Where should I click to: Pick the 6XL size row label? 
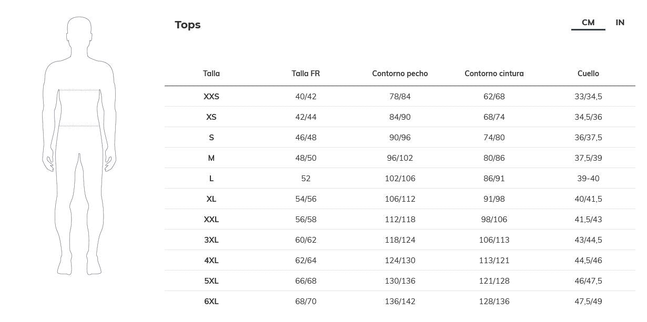211,302
